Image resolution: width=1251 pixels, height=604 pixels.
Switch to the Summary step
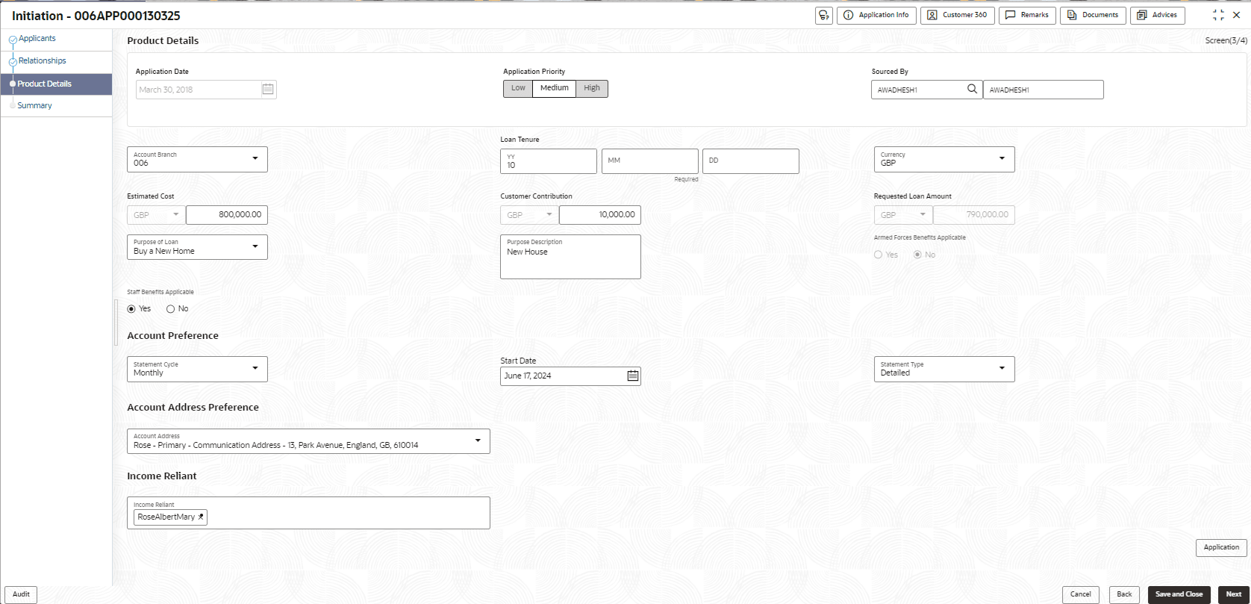pos(34,106)
